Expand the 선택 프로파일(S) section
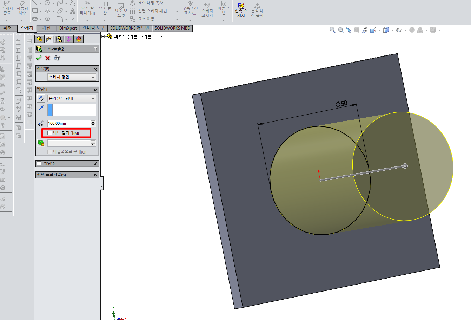The width and height of the screenshot is (471, 320). coord(95,175)
